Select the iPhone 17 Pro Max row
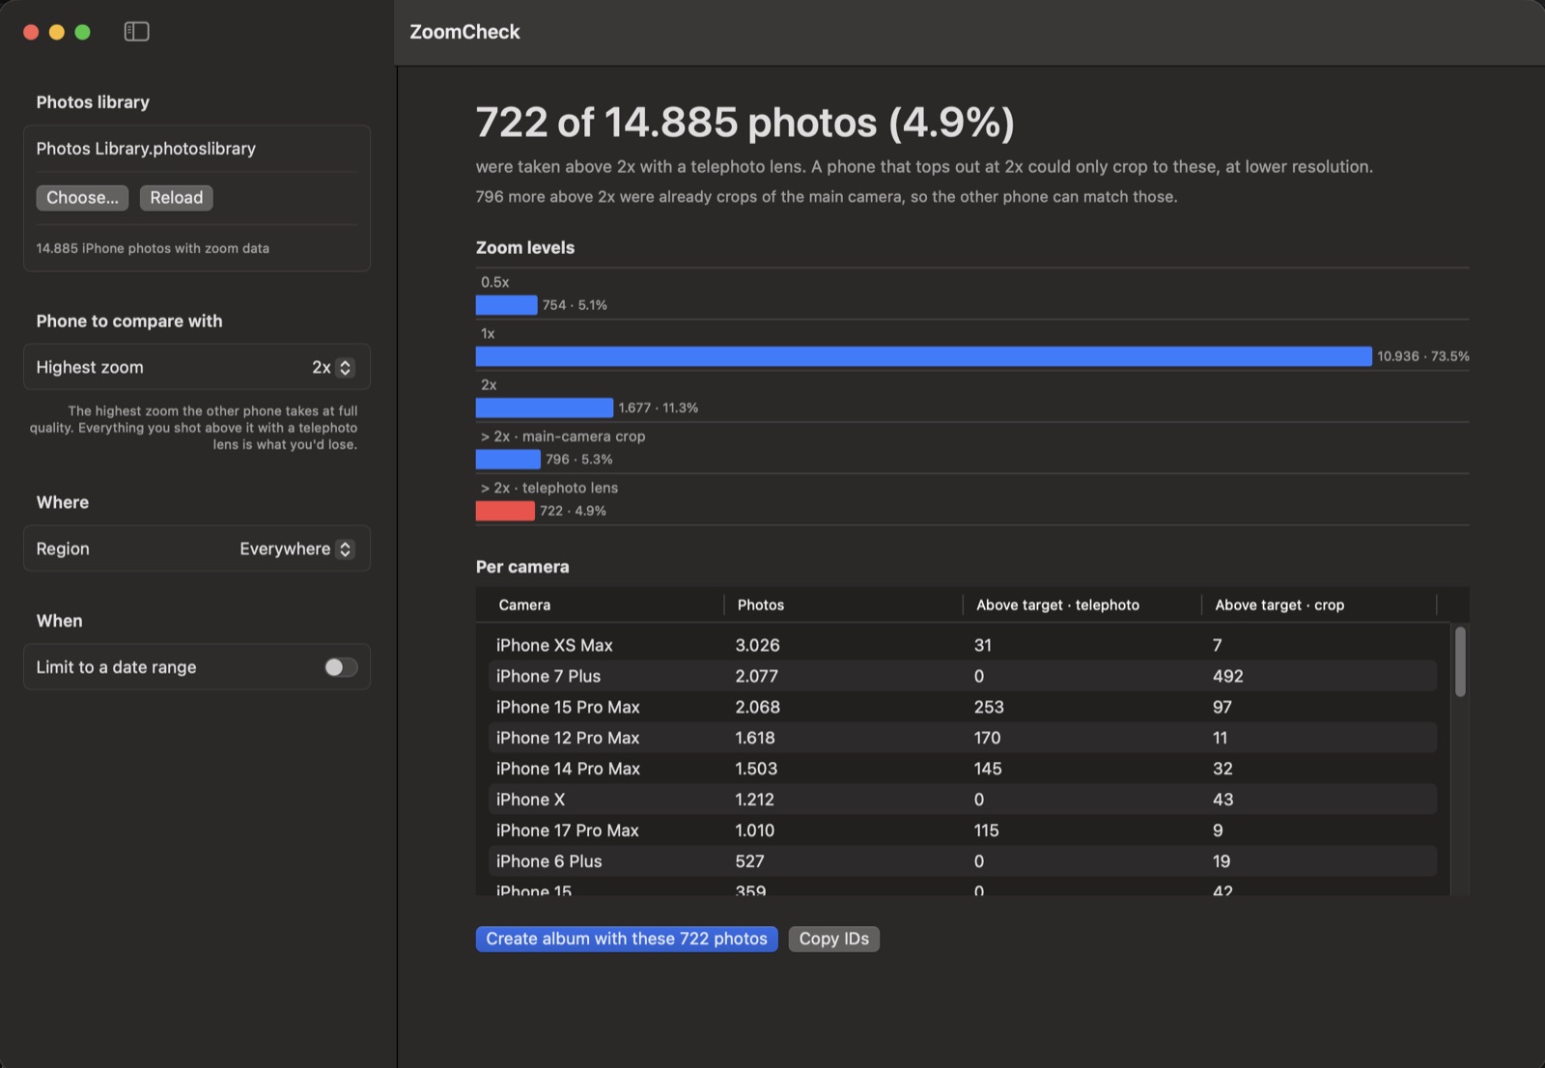Image resolution: width=1545 pixels, height=1068 pixels. (961, 830)
